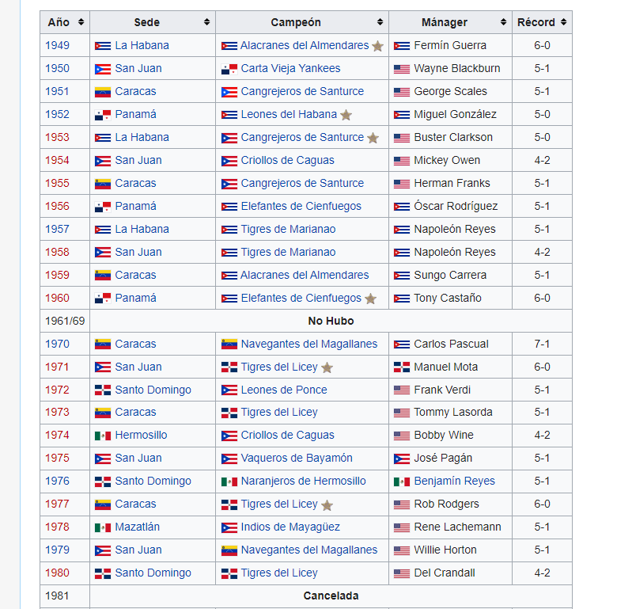Click the Rene Lachemann manager cell

[451, 527]
